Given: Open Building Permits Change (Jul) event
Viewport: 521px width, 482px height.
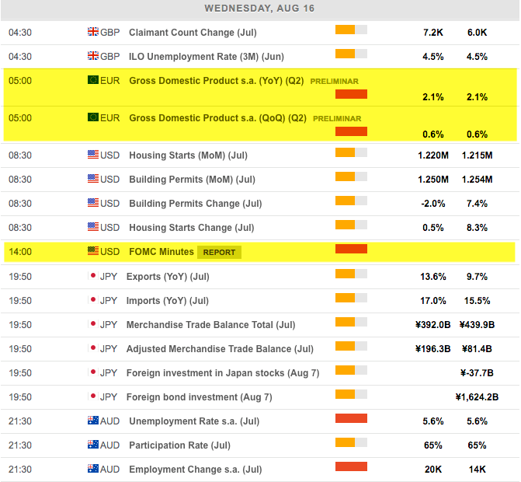Looking at the screenshot, I should point(195,204).
